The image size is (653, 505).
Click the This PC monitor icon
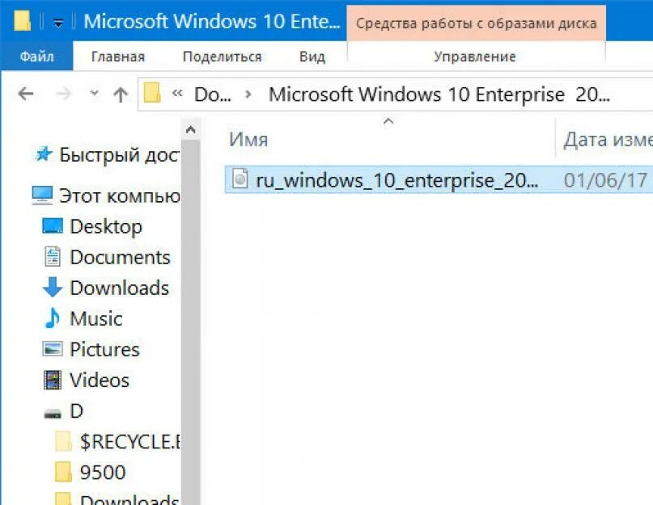click(42, 196)
